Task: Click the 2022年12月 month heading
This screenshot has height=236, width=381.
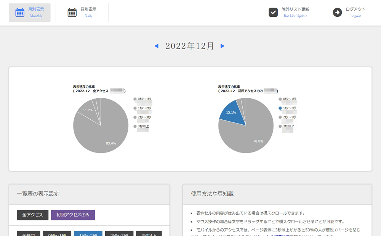Action: click(x=189, y=46)
